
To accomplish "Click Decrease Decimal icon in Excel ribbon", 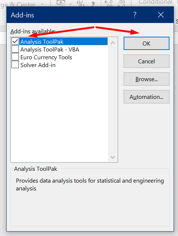I will (121, 3).
